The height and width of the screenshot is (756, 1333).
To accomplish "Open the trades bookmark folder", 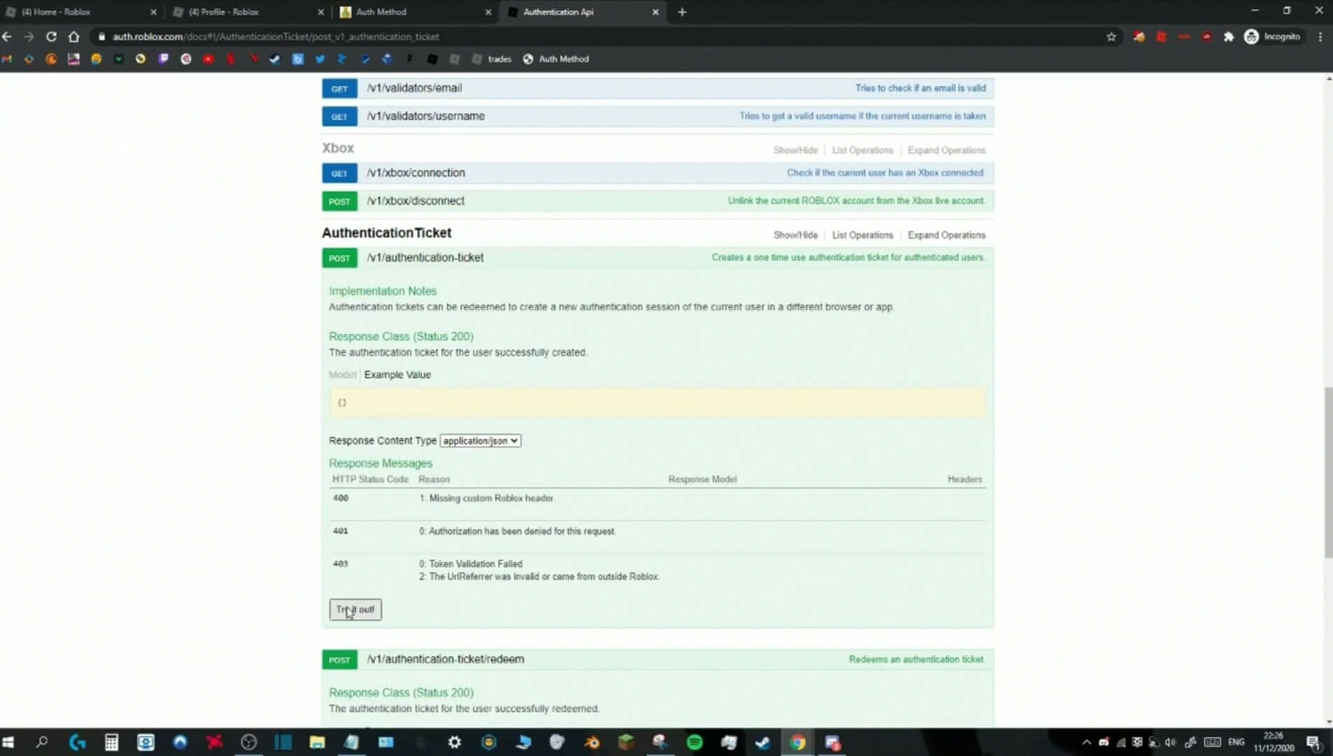I will tap(491, 59).
